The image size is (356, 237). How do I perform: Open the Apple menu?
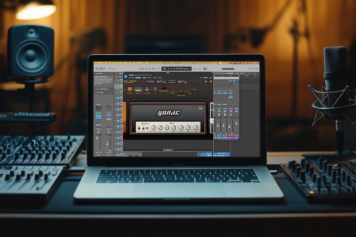pyautogui.click(x=96, y=63)
